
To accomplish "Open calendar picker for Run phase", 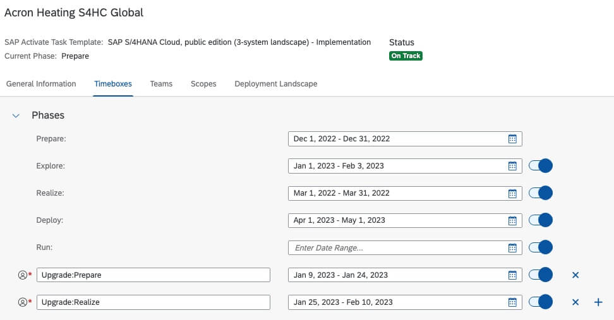I will (x=512, y=247).
